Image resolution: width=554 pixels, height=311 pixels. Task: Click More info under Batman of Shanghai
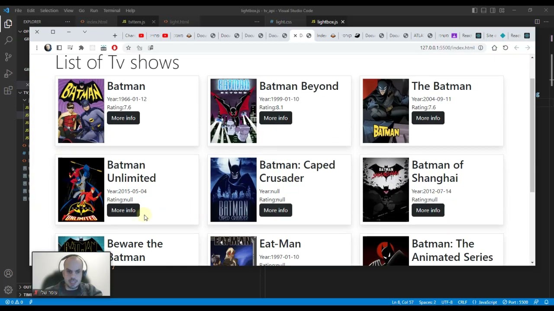pos(428,210)
